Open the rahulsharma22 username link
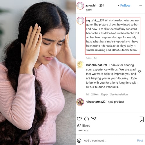145x145 pixels. (95, 102)
